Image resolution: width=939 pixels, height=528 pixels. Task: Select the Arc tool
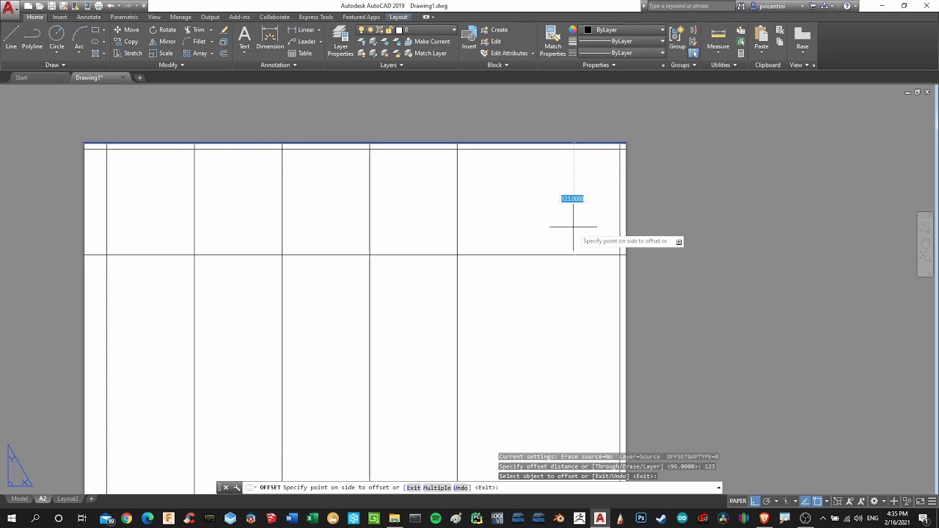79,37
